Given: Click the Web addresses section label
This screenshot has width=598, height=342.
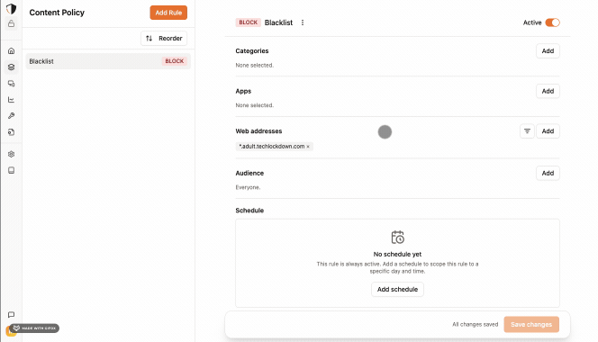Looking at the screenshot, I should pos(258,131).
